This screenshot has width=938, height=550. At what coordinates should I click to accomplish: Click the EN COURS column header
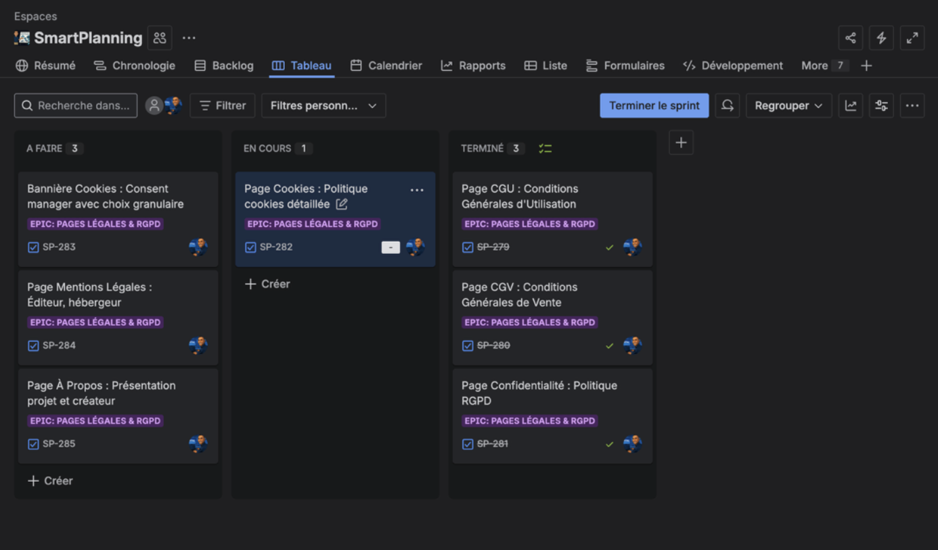click(267, 149)
